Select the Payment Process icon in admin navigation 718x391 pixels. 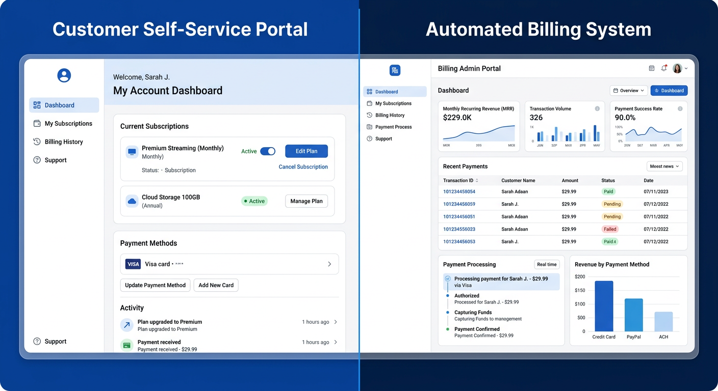pyautogui.click(x=368, y=126)
